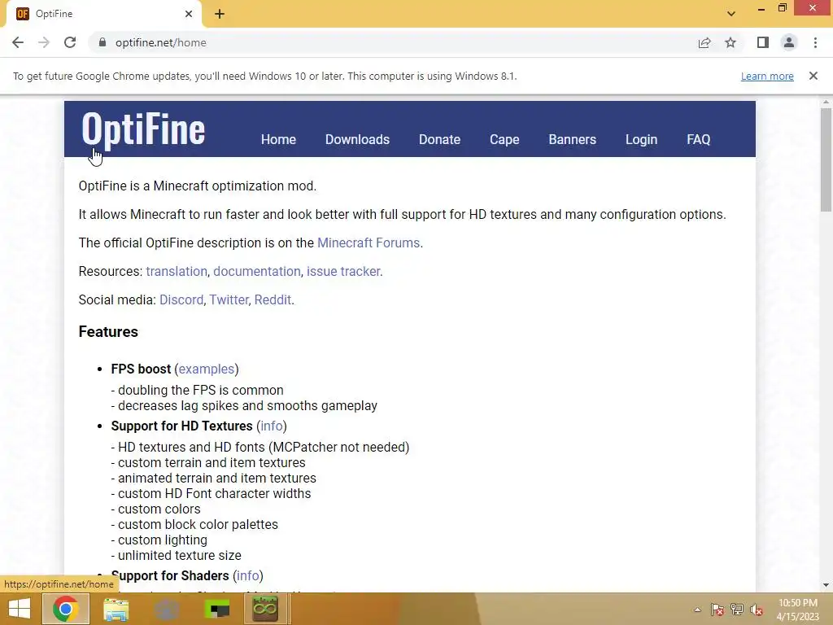Viewport: 833px width, 625px height.
Task: Share this page via the share icon
Action: pos(704,42)
